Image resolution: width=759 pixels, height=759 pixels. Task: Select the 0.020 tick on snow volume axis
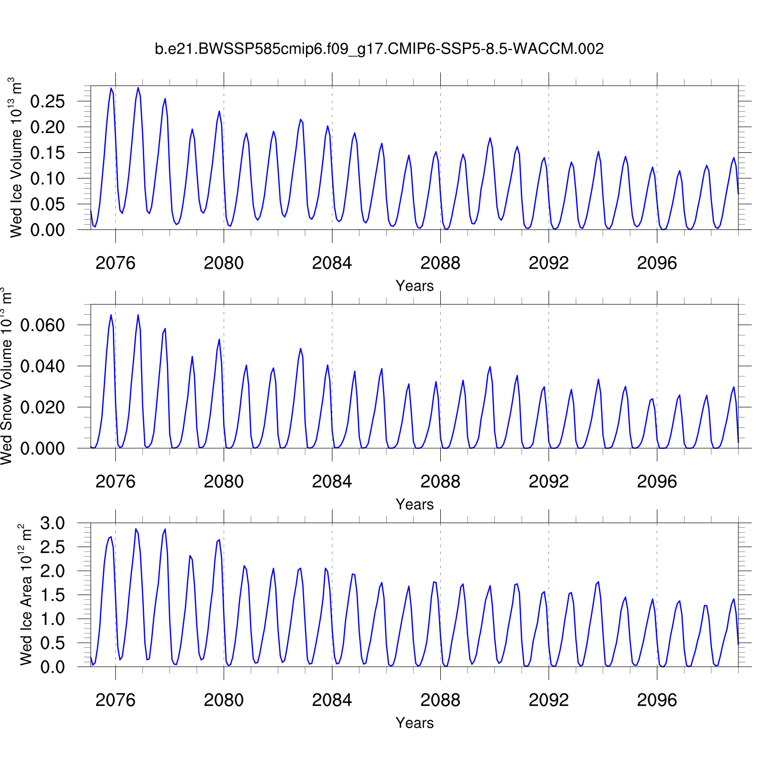click(43, 407)
